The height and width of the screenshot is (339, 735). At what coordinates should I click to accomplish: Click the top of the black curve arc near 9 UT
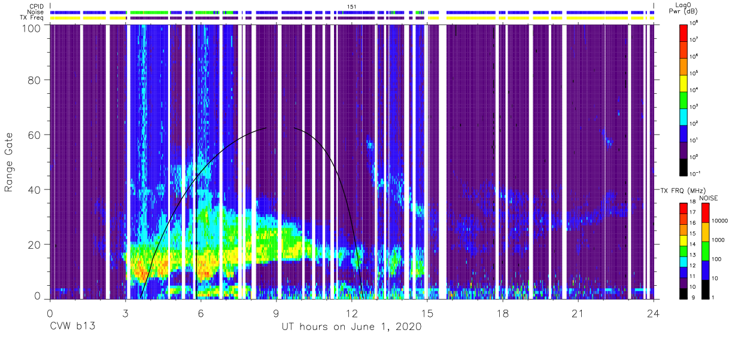(265, 128)
